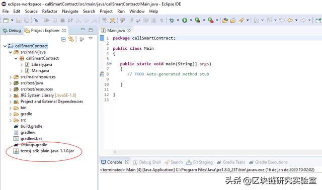Open the File menu
Image resolution: width=322 pixels, height=190 pixels.
point(6,11)
